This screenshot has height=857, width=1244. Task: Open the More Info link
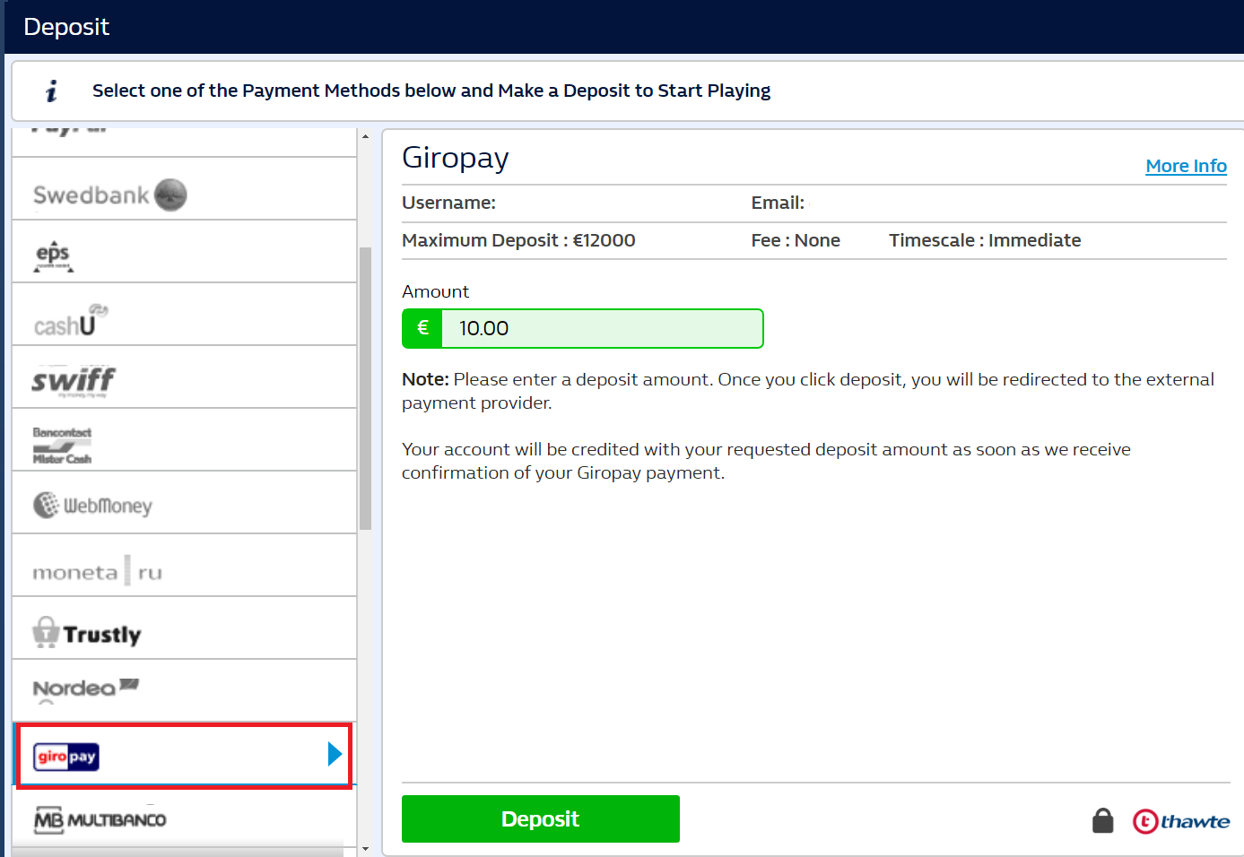pyautogui.click(x=1186, y=166)
